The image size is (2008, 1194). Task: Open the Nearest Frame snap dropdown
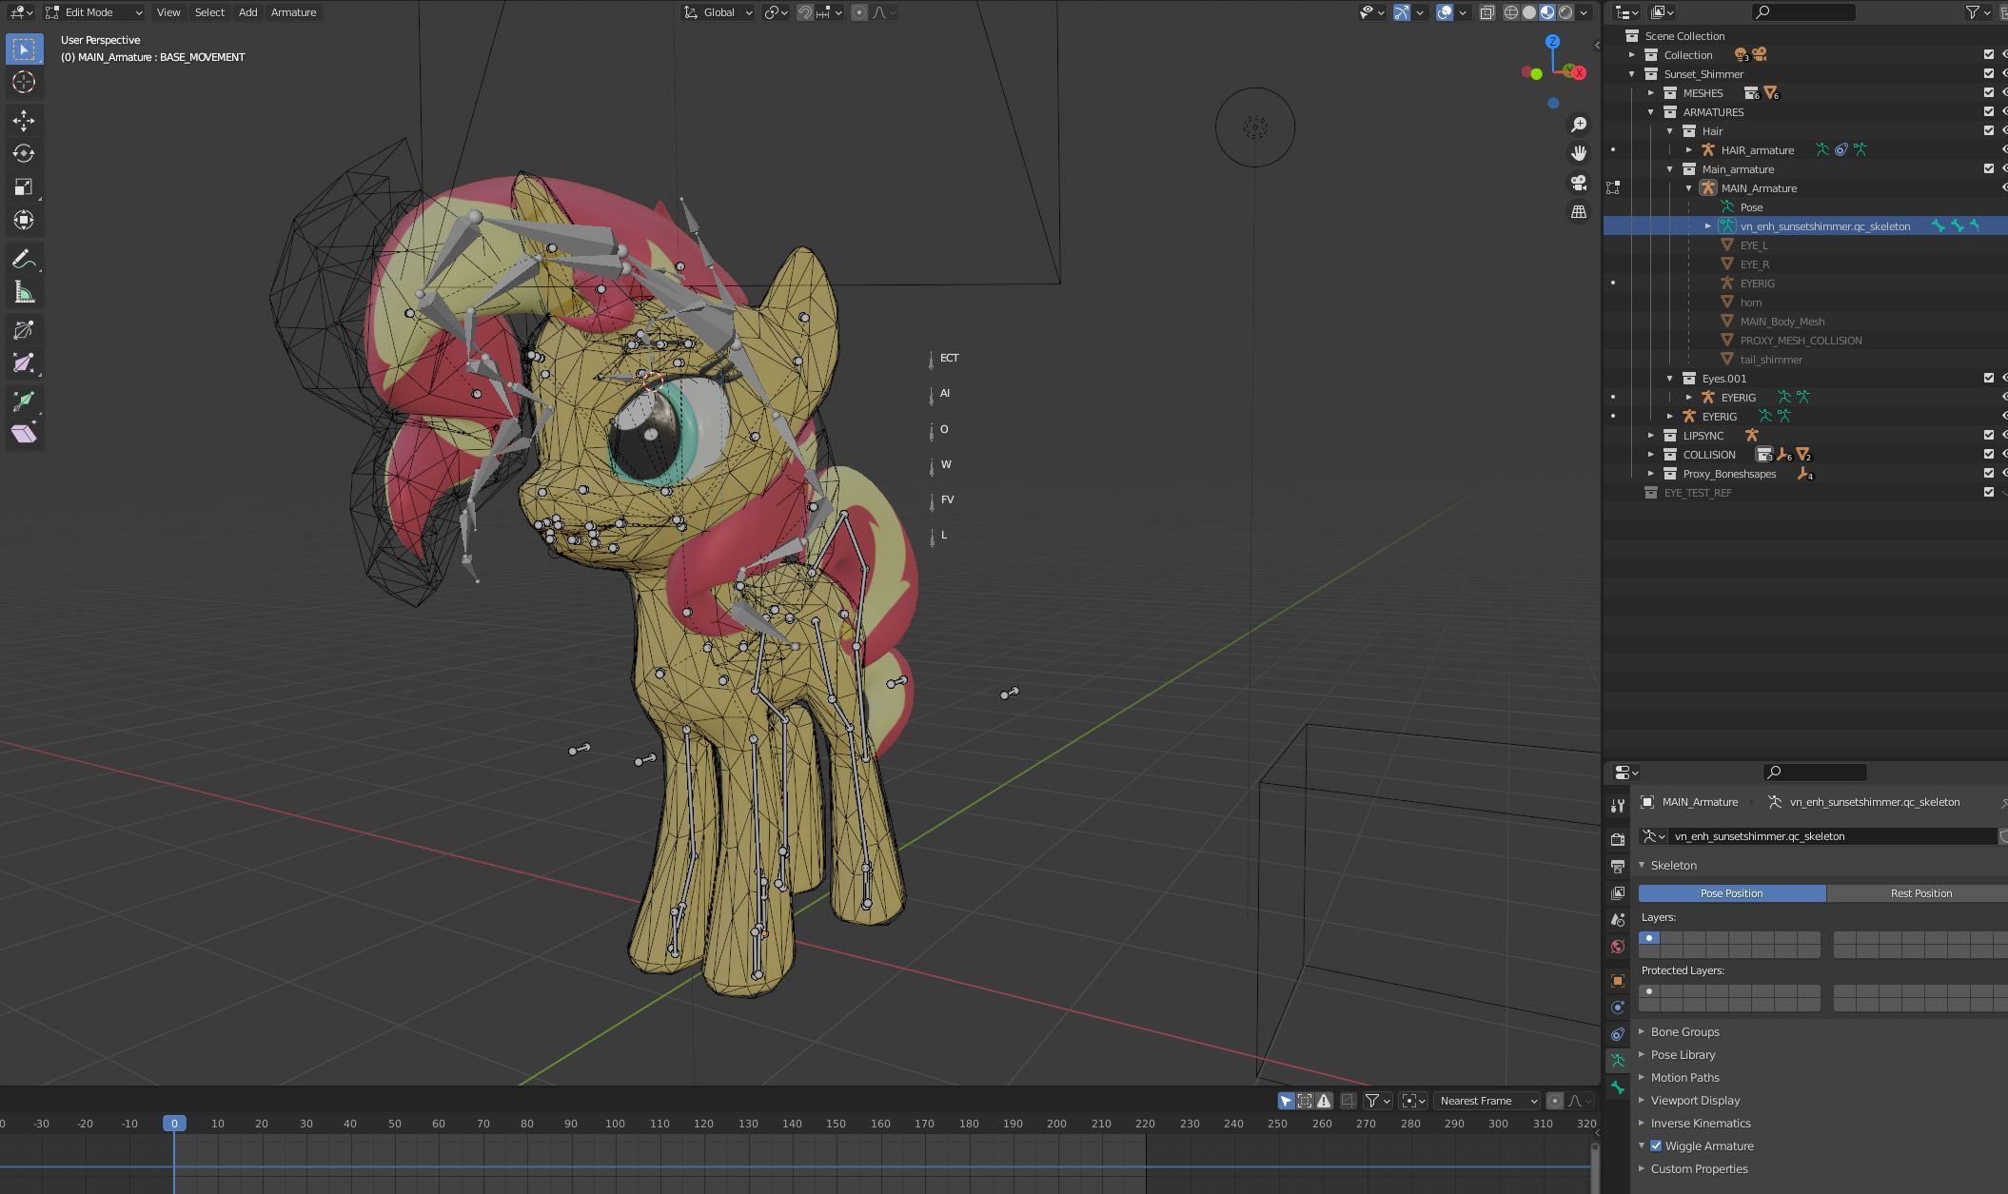coord(1486,1101)
